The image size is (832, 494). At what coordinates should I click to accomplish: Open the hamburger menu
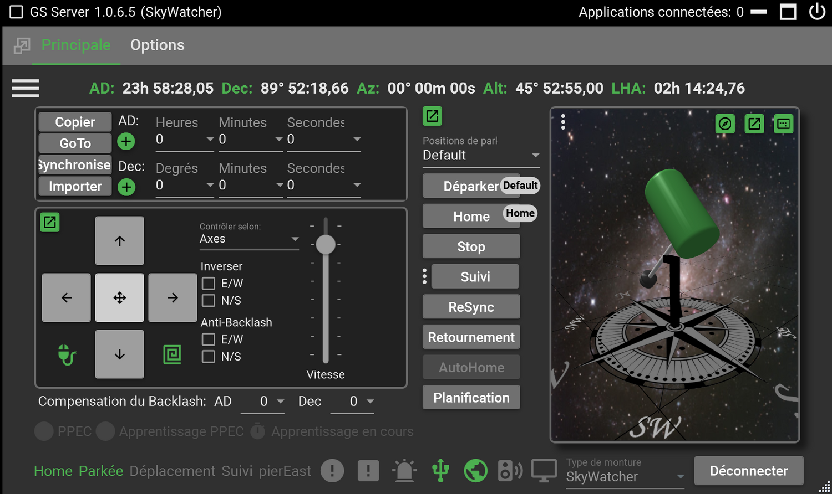[26, 88]
